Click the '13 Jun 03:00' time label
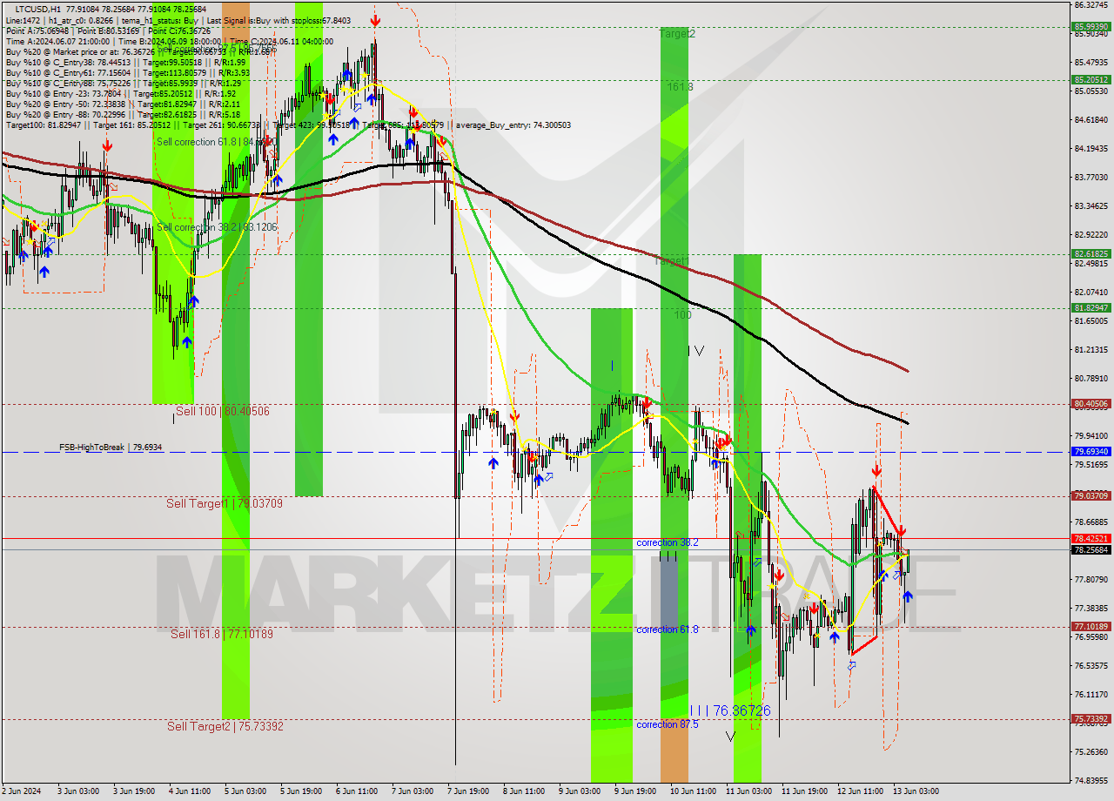1114x801 pixels. (x=915, y=791)
